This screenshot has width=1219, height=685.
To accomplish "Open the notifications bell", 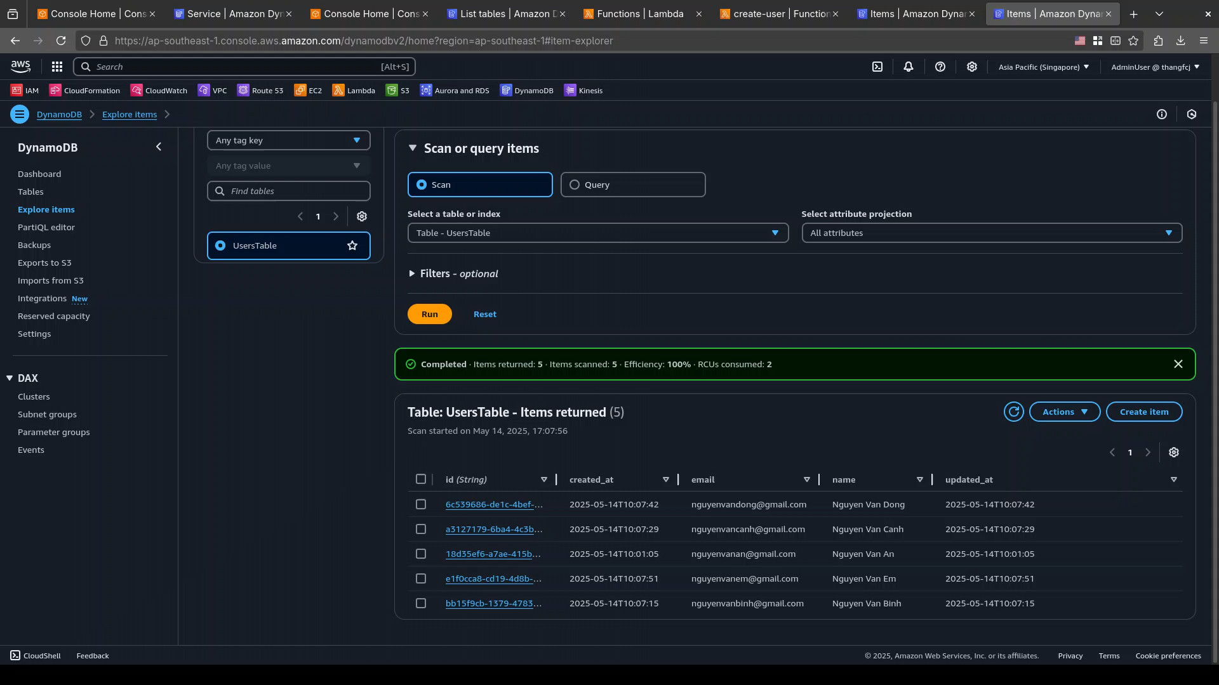I will (909, 67).
